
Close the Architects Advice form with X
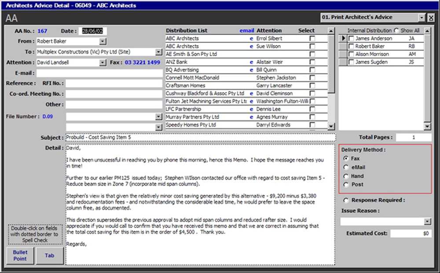(x=431, y=18)
